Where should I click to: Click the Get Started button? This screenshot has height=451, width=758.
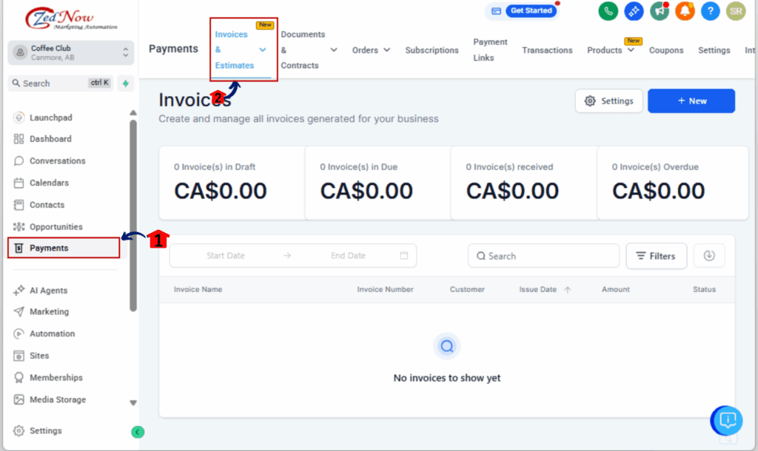coord(531,10)
